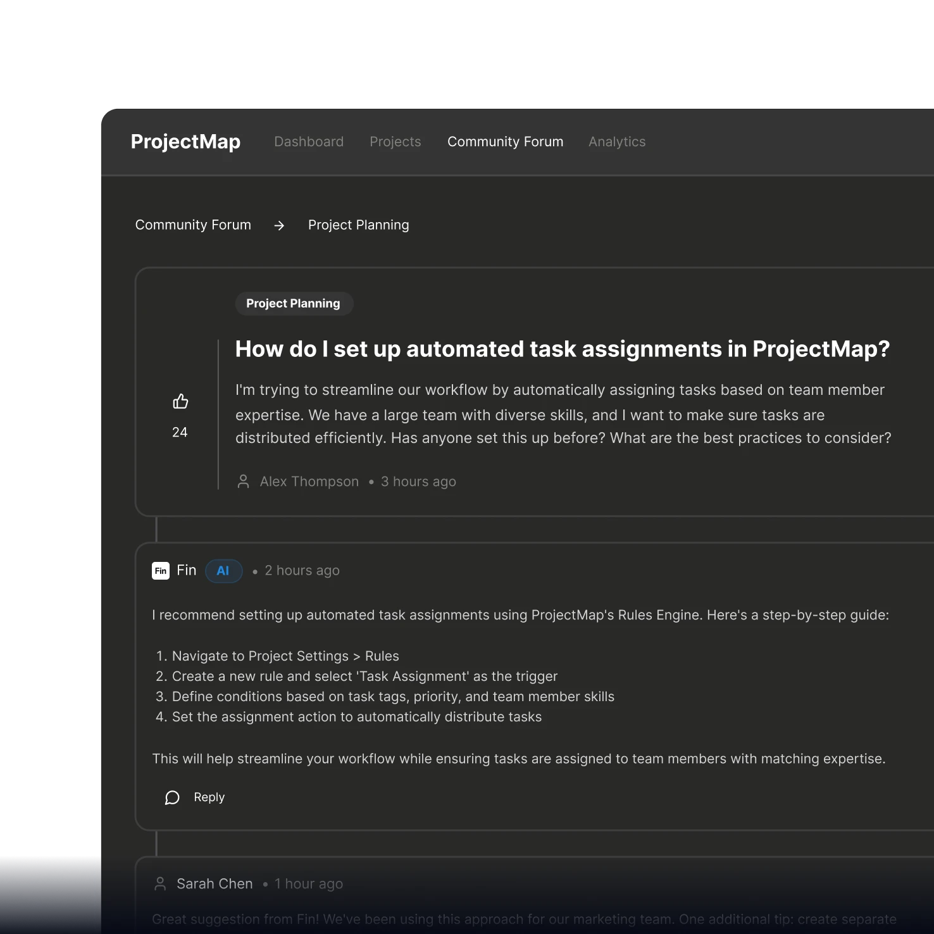Click the breadcrumb arrow icon
The height and width of the screenshot is (934, 934).
tap(279, 225)
